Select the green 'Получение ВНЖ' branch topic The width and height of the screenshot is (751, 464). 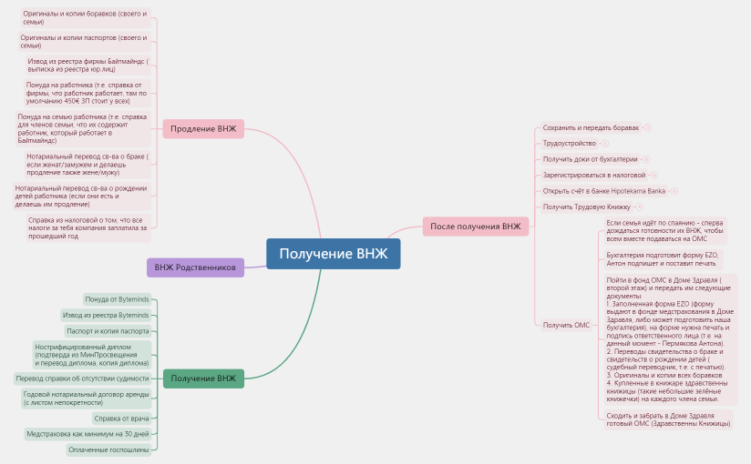pyautogui.click(x=203, y=378)
